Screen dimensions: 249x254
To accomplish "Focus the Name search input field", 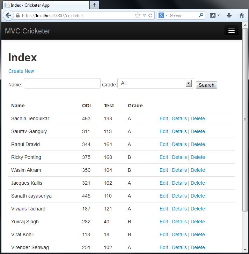I will [62, 83].
